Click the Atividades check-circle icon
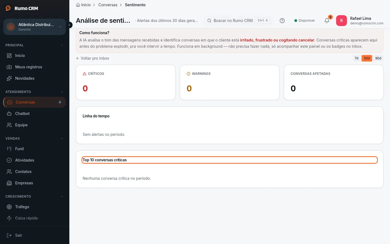This screenshot has height=244, width=390. (9, 160)
